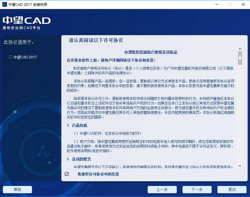Click the 下一步 button to continue
Image resolution: width=250 pixels, height=197 pixels.
(x=197, y=189)
